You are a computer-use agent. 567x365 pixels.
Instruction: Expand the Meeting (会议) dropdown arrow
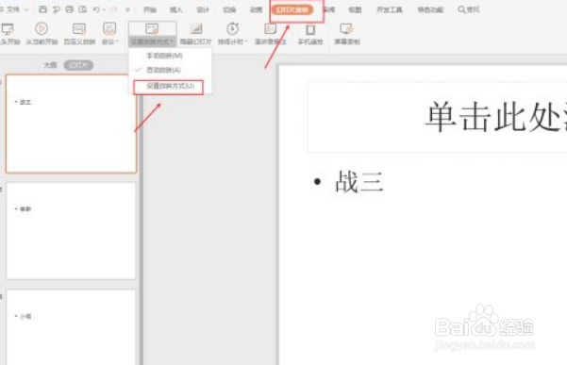coord(117,41)
